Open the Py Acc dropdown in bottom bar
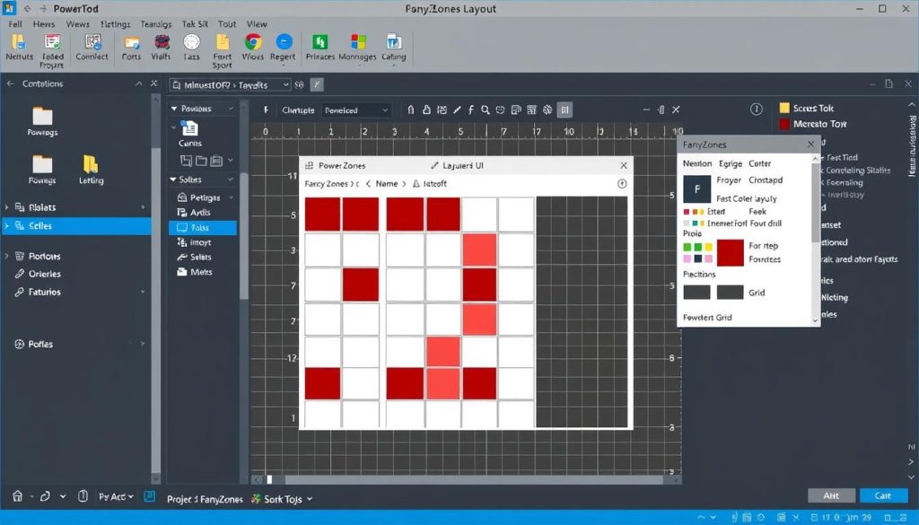Viewport: 919px width, 525px height. pos(116,496)
